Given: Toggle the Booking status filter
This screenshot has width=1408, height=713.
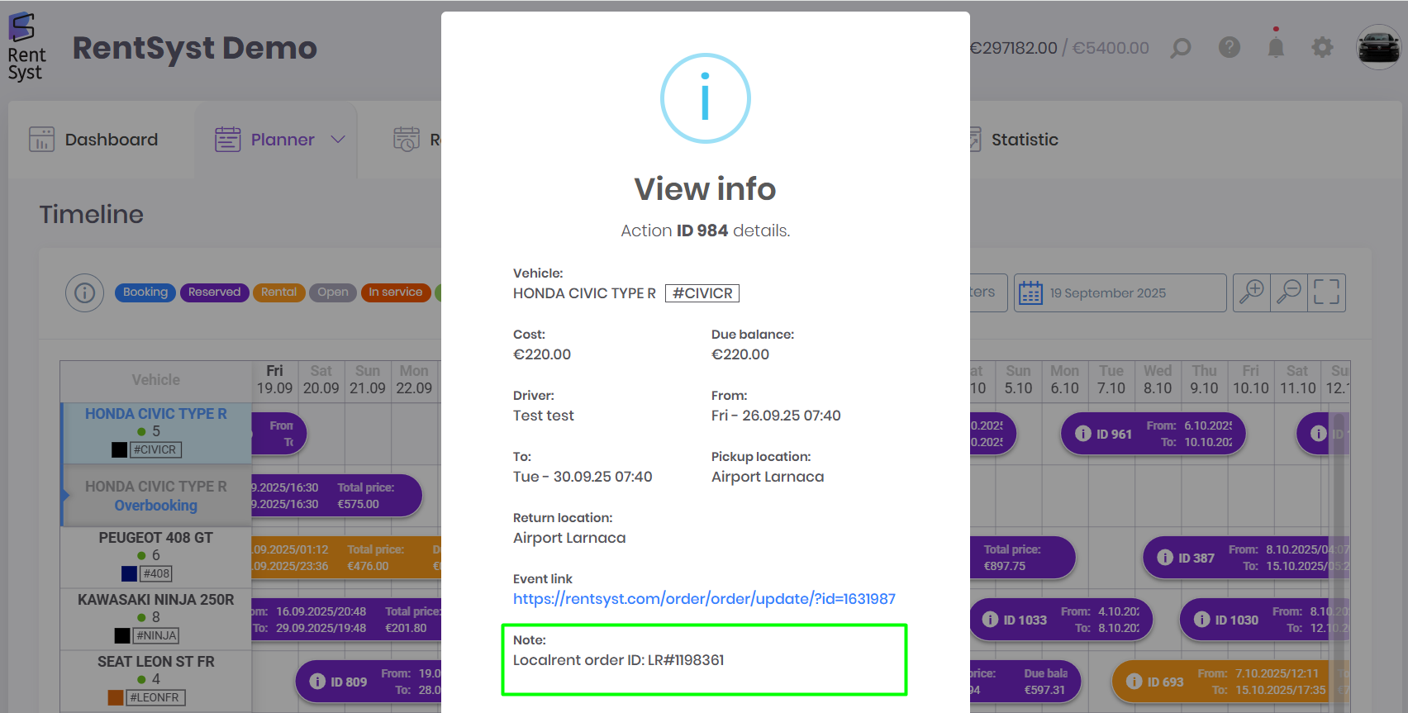Looking at the screenshot, I should coord(145,292).
